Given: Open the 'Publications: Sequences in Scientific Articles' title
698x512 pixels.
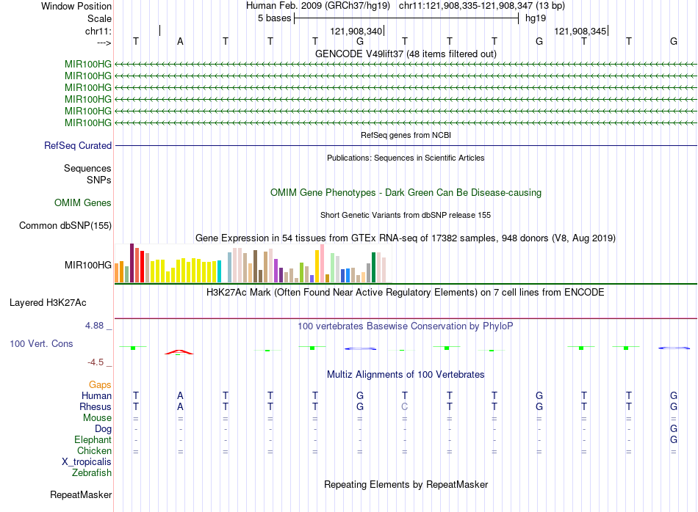Looking at the screenshot, I should pyautogui.click(x=406, y=158).
